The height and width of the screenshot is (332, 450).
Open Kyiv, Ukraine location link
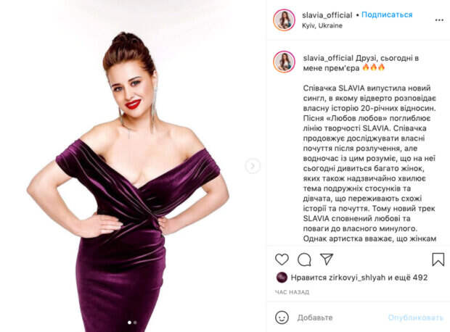point(322,25)
